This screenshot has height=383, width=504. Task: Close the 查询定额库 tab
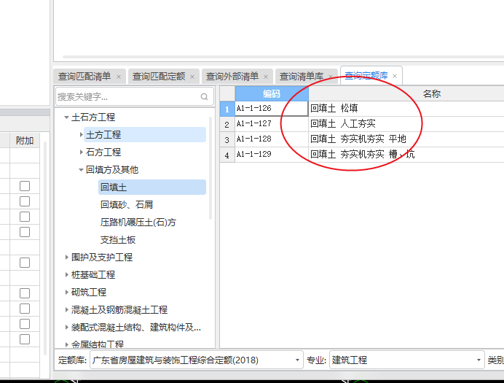[x=395, y=76]
